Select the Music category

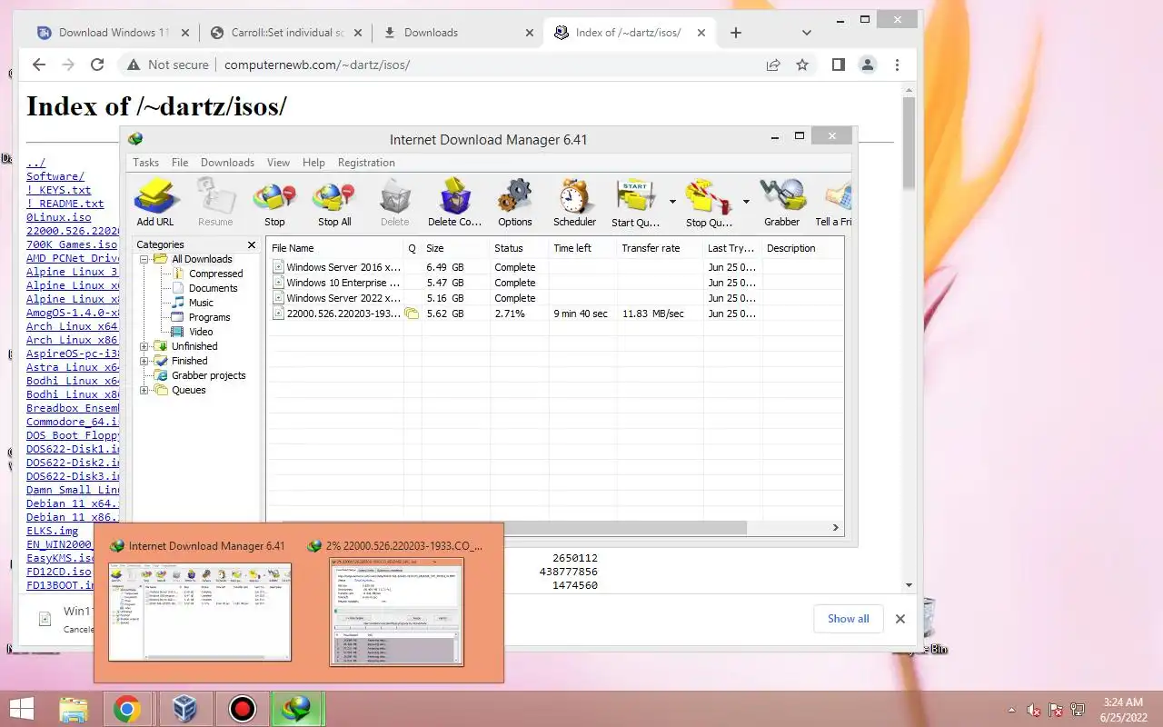(x=201, y=303)
